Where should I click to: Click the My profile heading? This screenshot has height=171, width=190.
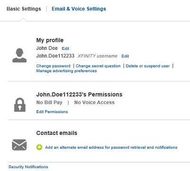click(x=50, y=40)
